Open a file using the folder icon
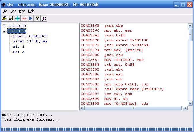This screenshot has width=194, height=132. pos(4,18)
